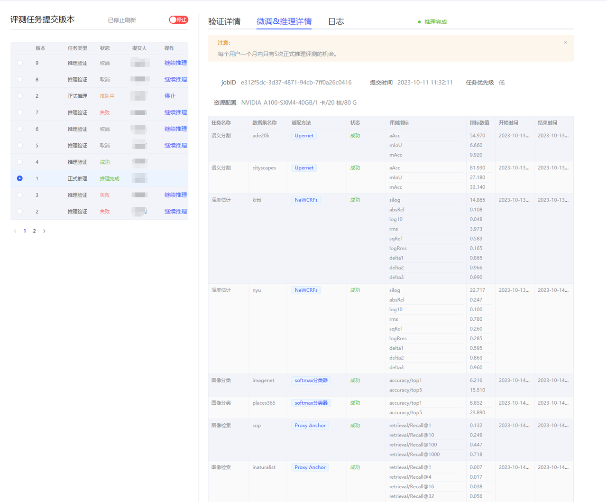Click softmax分类器 tag for imagenet

[311, 381]
